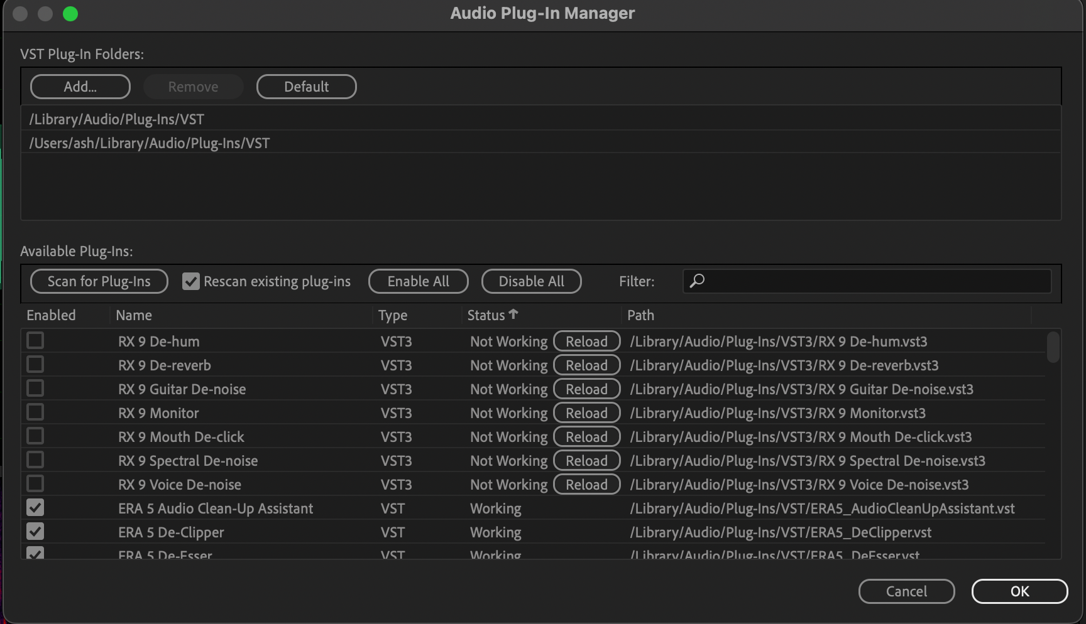The height and width of the screenshot is (624, 1086).
Task: Click the Status column sort arrow
Action: tap(513, 314)
